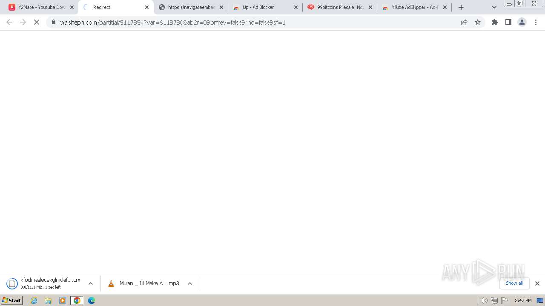
Task: Expand options for the crx download
Action: pos(91,283)
